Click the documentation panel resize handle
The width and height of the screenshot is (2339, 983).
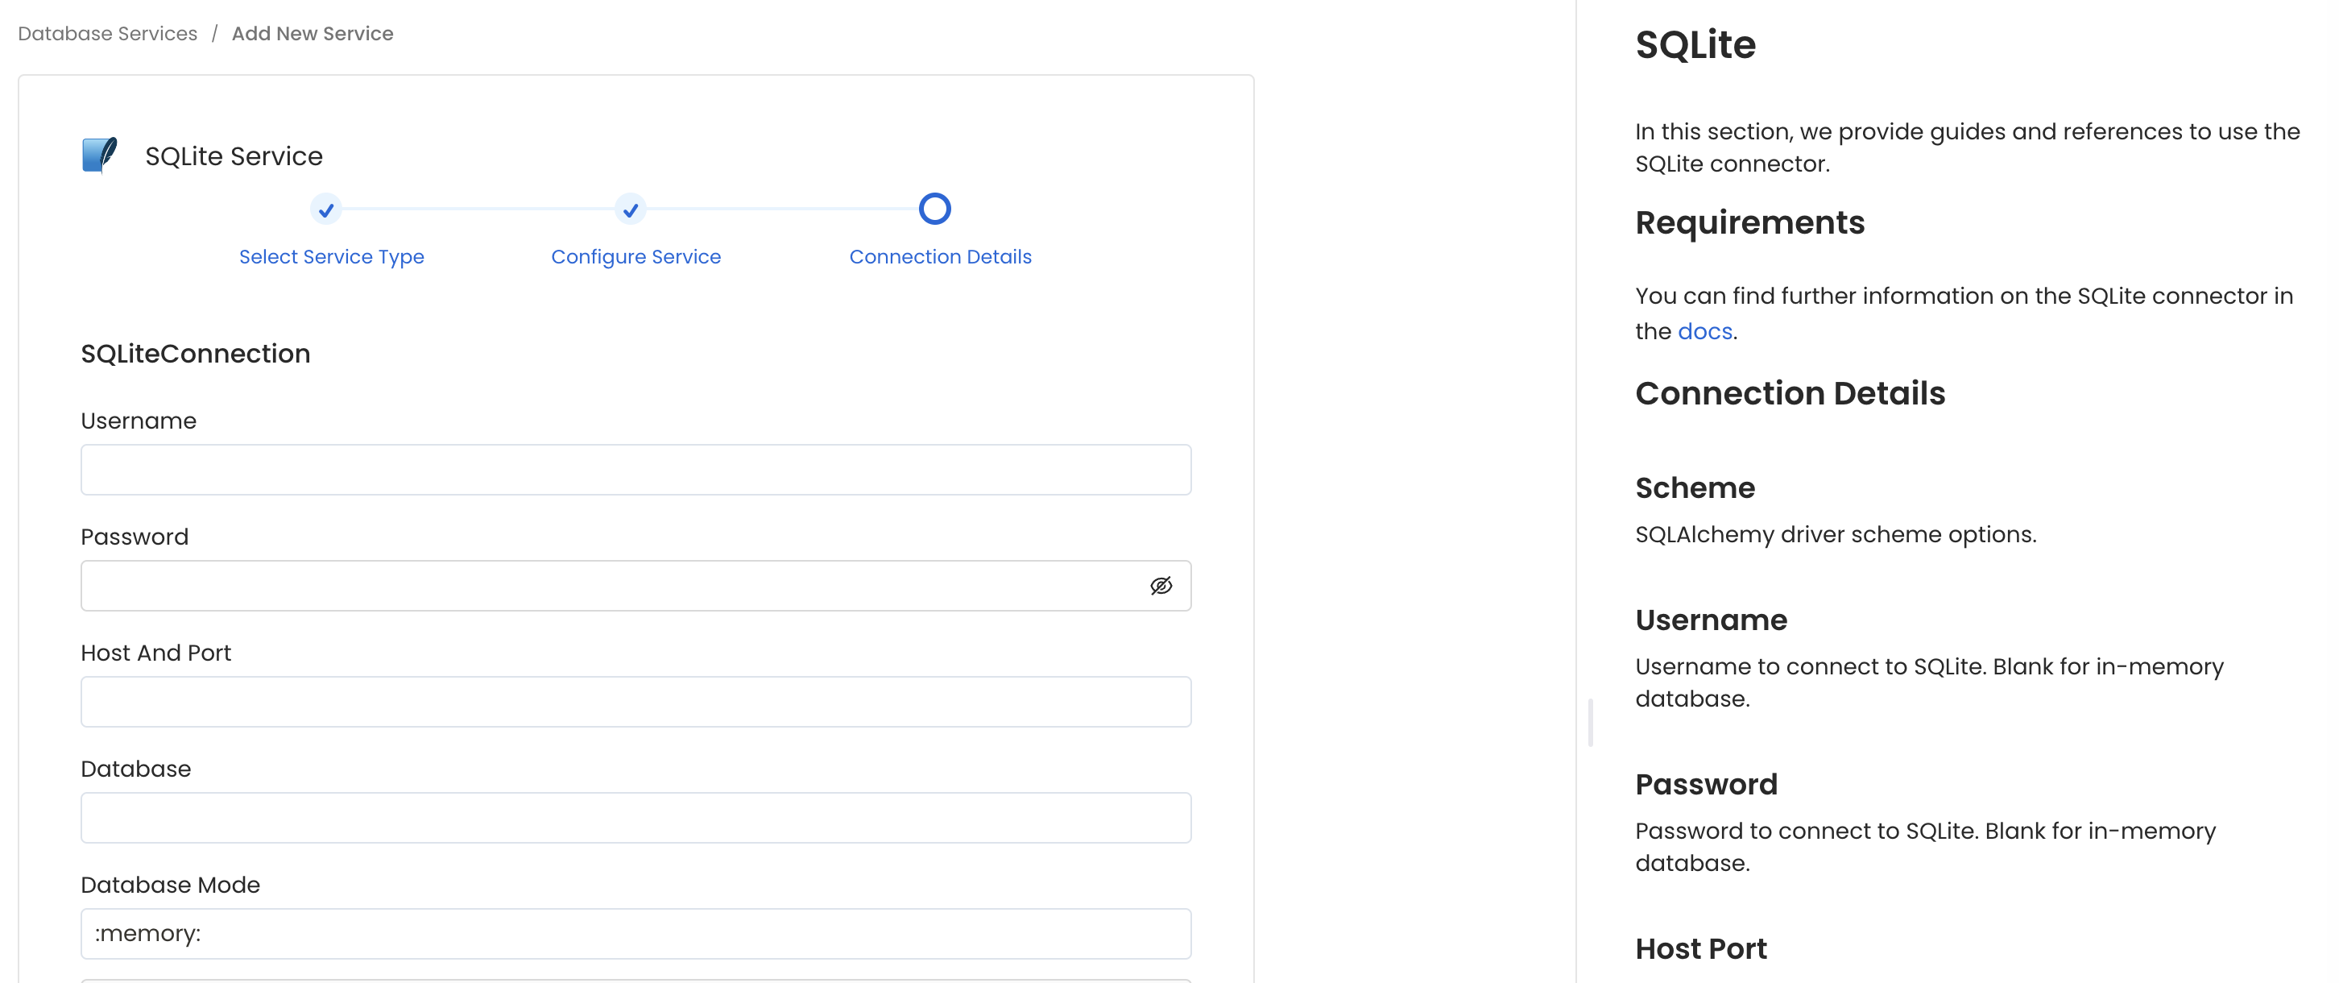point(1591,722)
